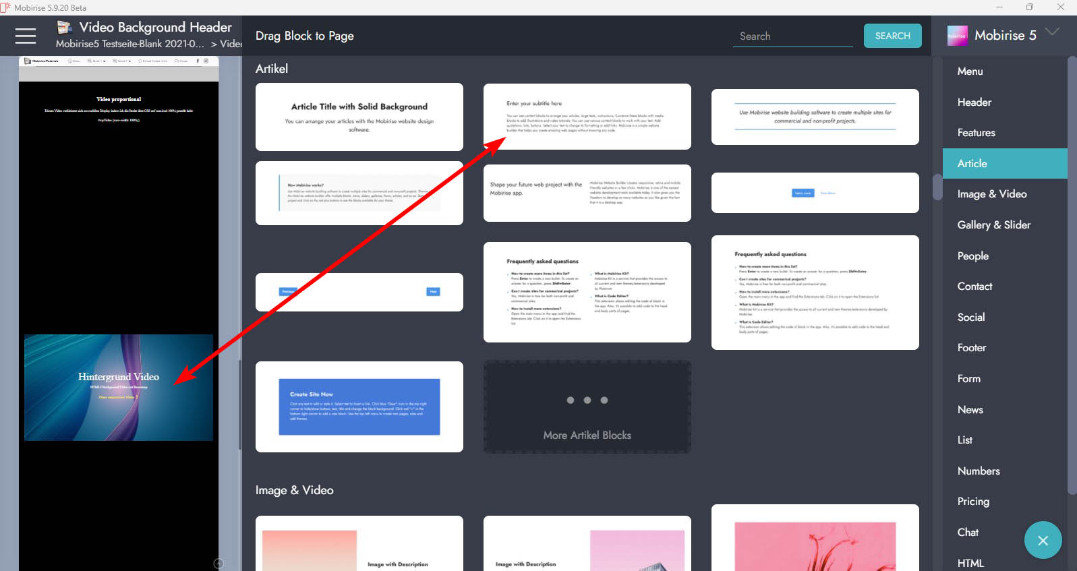Viewport: 1077px width, 571px height.
Task: Click the 'Drag Block to Page' heading
Action: (x=305, y=36)
